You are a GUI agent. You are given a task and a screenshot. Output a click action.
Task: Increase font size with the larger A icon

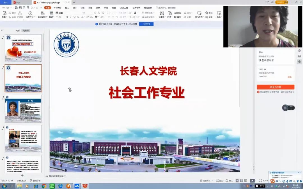pos(95,13)
